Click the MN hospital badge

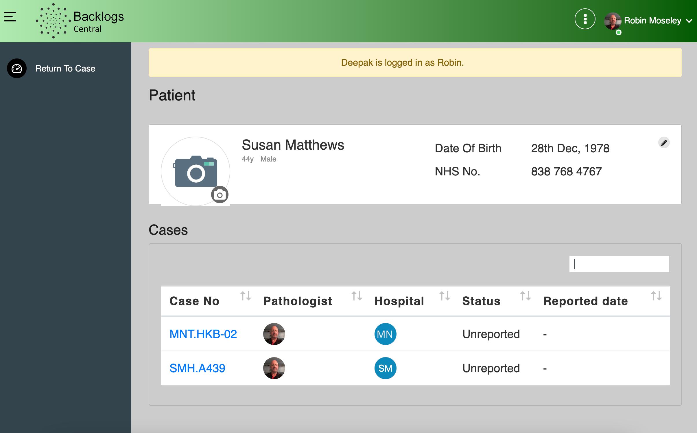385,334
